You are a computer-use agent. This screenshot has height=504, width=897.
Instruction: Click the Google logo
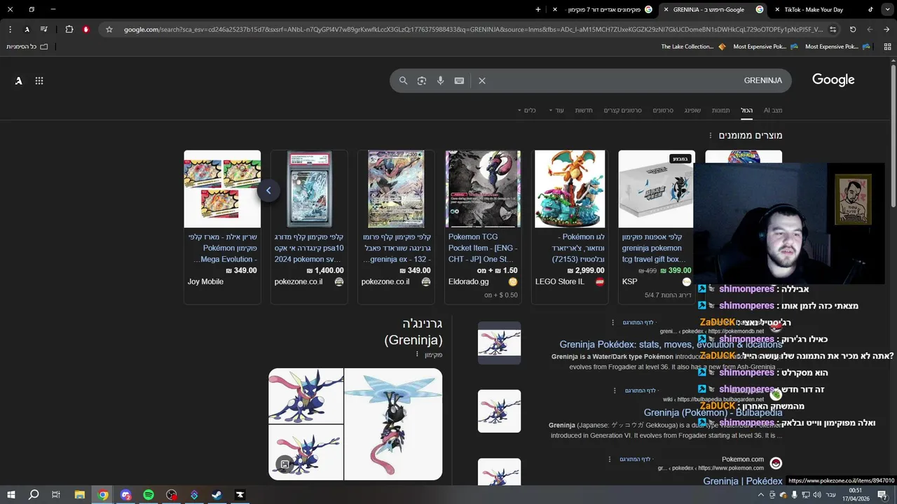coord(833,80)
